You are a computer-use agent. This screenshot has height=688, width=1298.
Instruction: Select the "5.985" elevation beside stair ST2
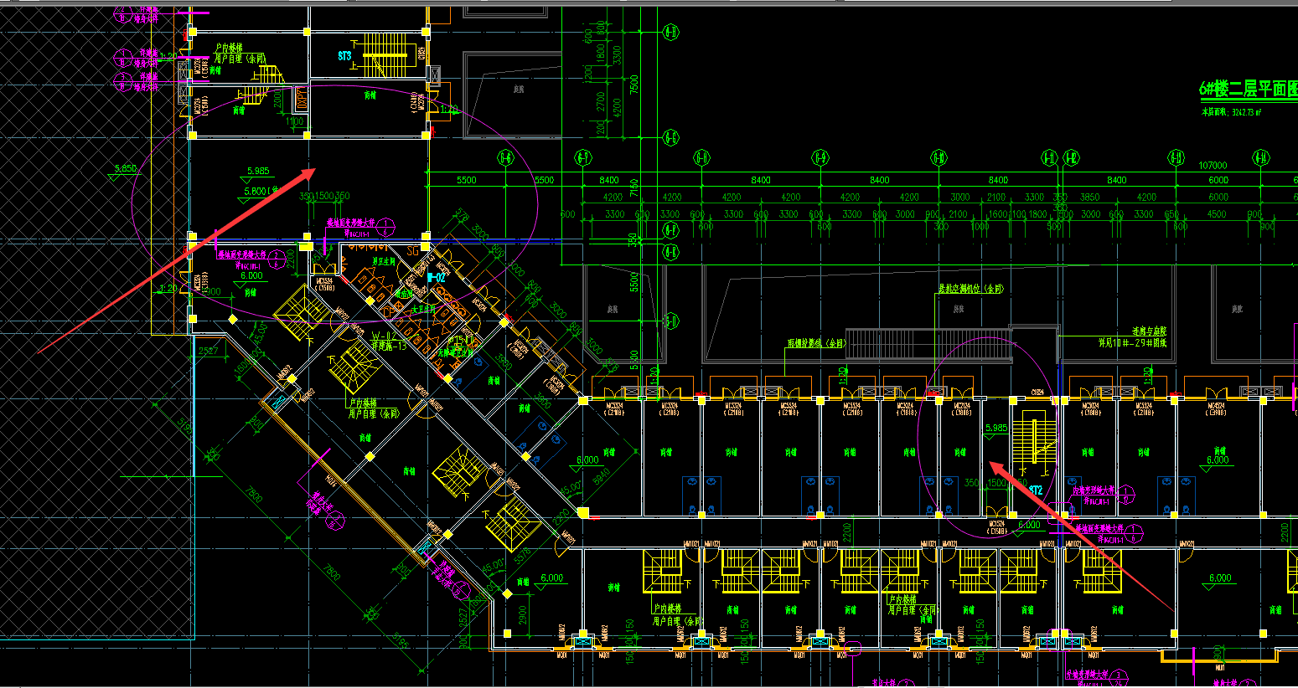point(996,428)
